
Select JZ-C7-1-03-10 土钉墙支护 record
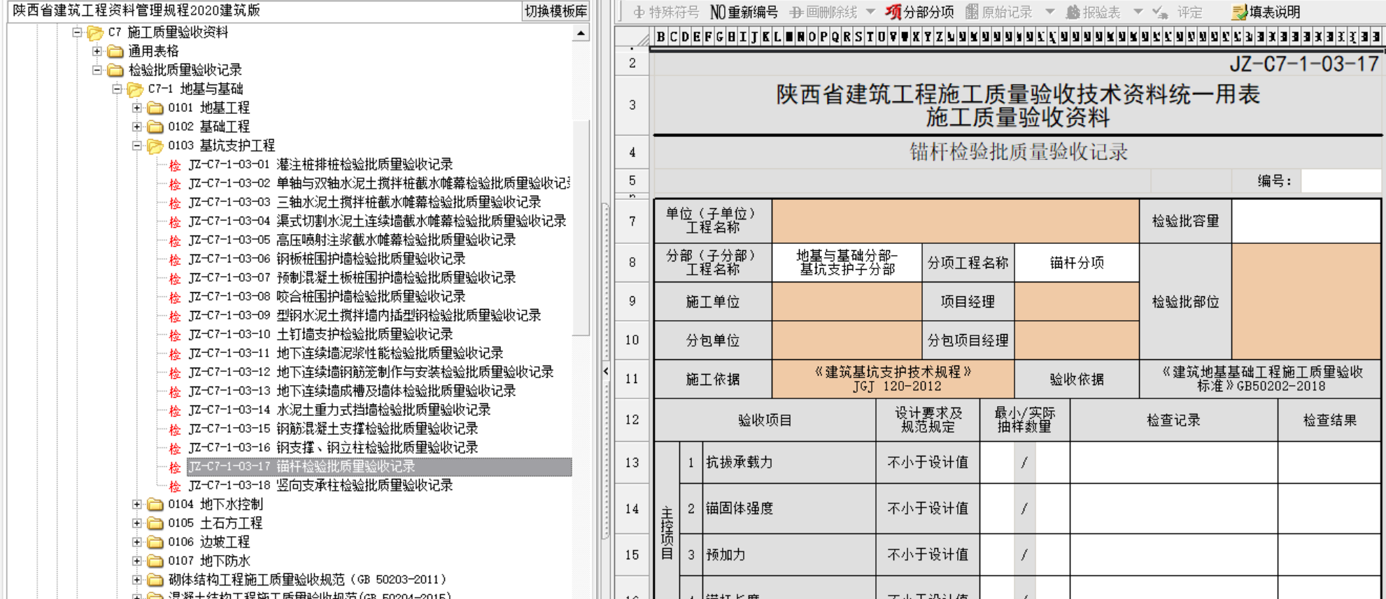(320, 334)
